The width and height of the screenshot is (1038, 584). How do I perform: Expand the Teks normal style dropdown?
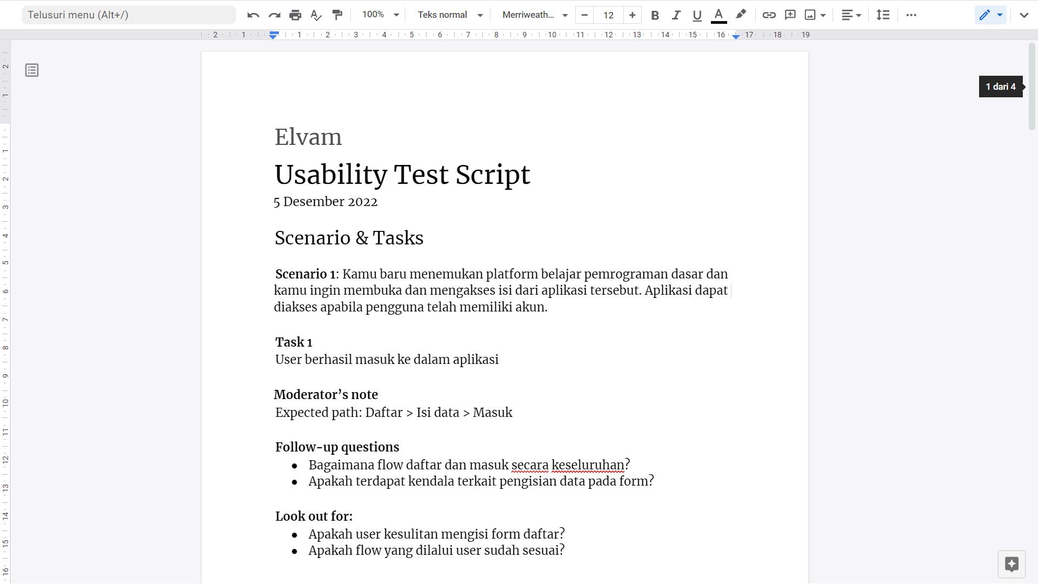(450, 15)
